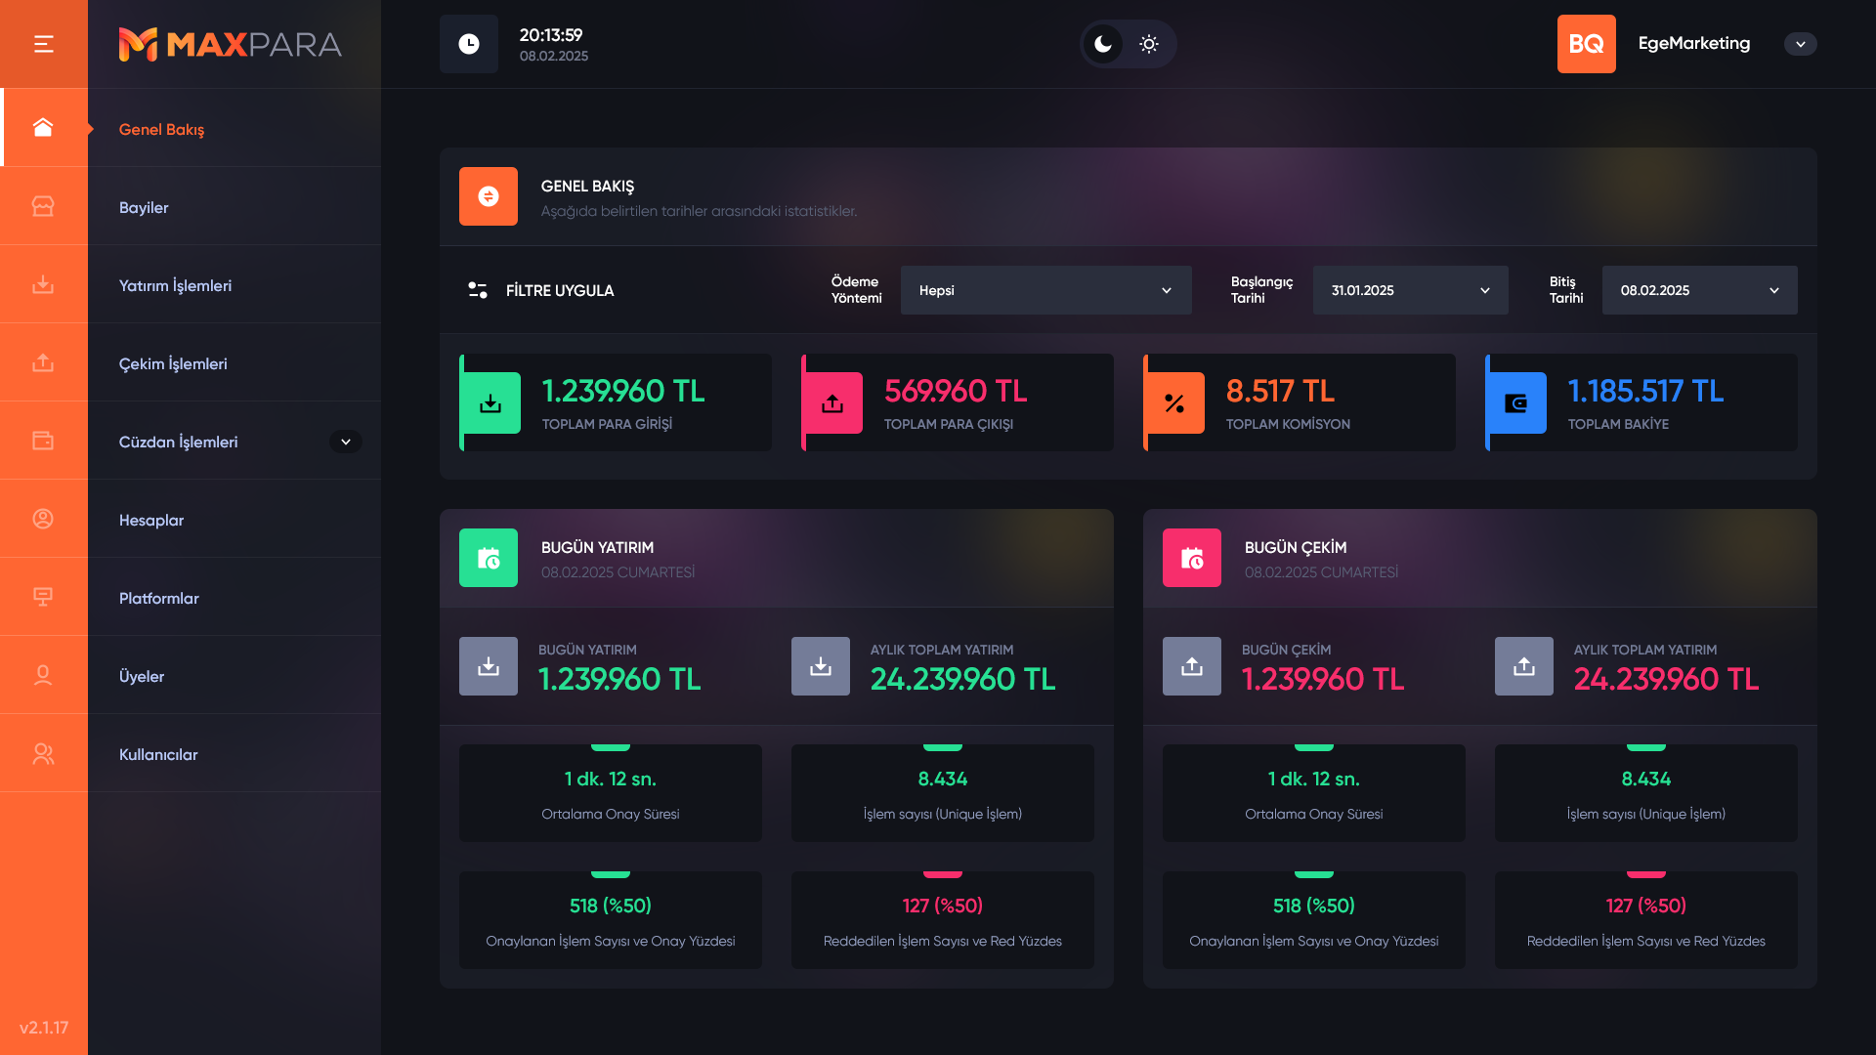The image size is (1876, 1055).
Task: Click the Filtre Uygula sliders icon
Action: tap(478, 290)
